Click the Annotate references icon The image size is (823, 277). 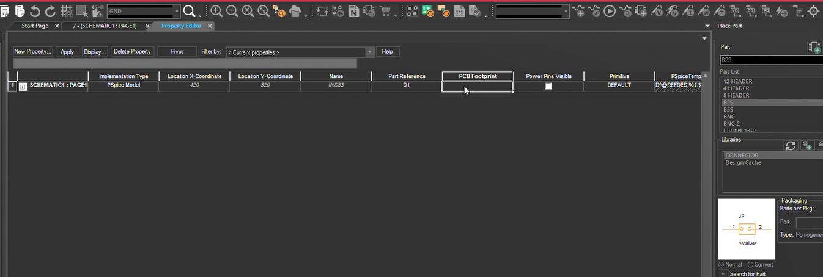pos(322,11)
